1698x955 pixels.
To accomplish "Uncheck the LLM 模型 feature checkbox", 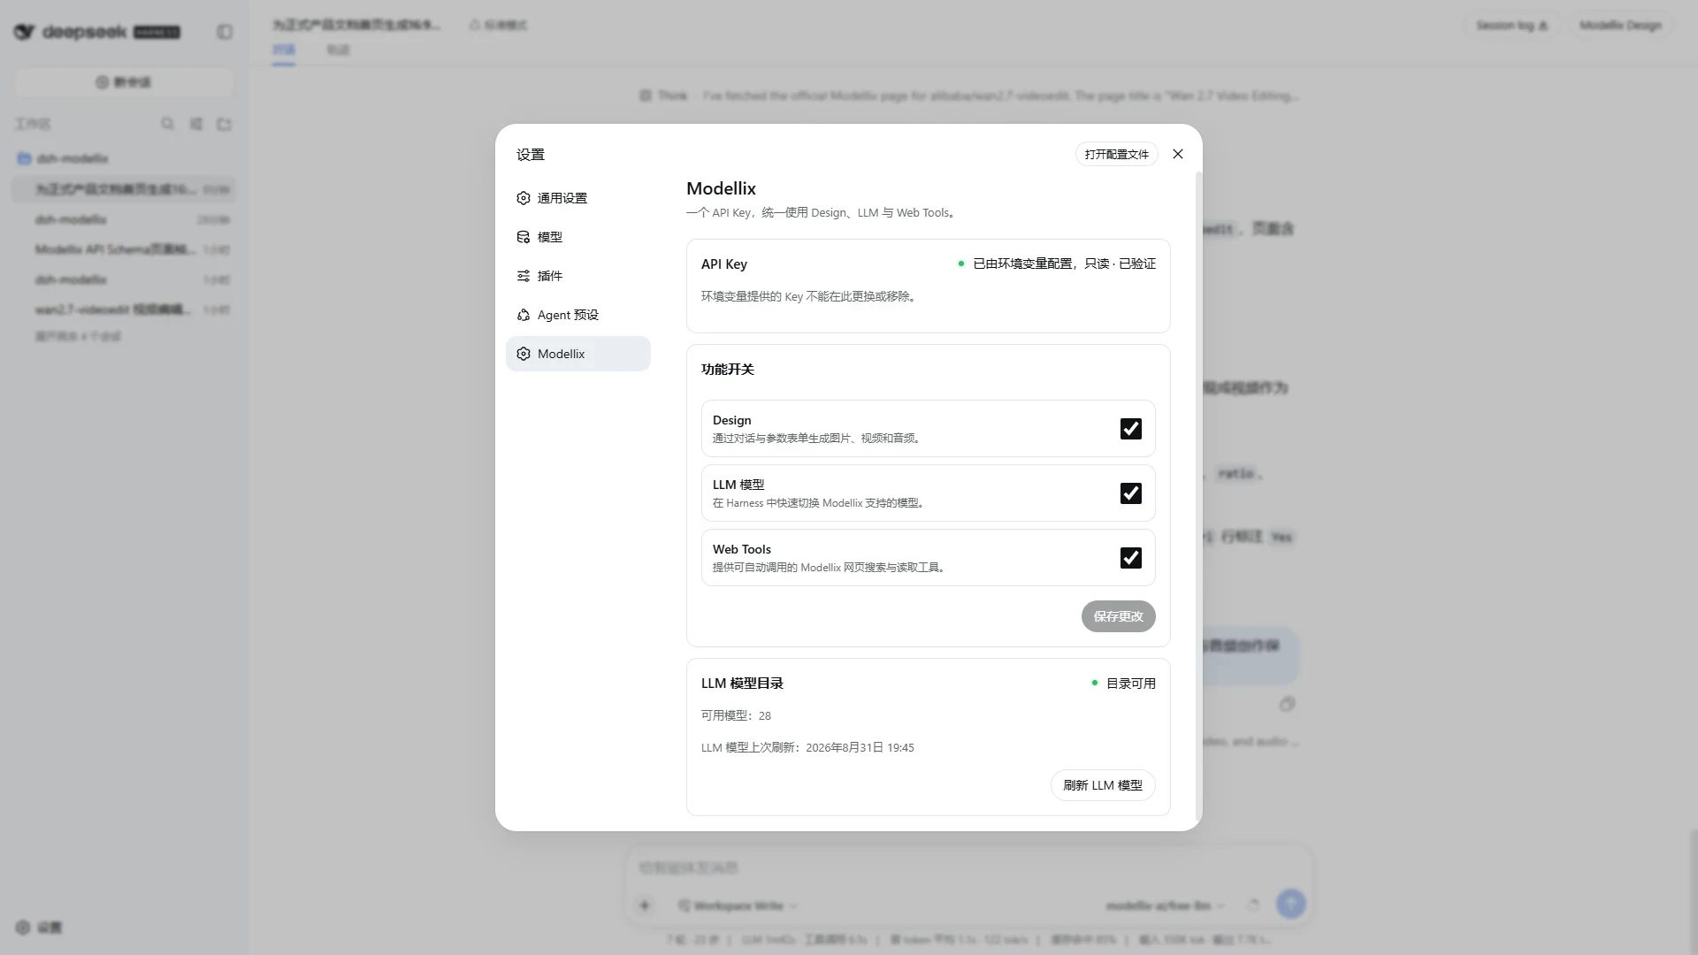I will pos(1130,493).
